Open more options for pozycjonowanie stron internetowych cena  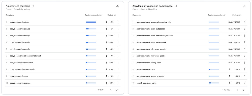point(245,36)
